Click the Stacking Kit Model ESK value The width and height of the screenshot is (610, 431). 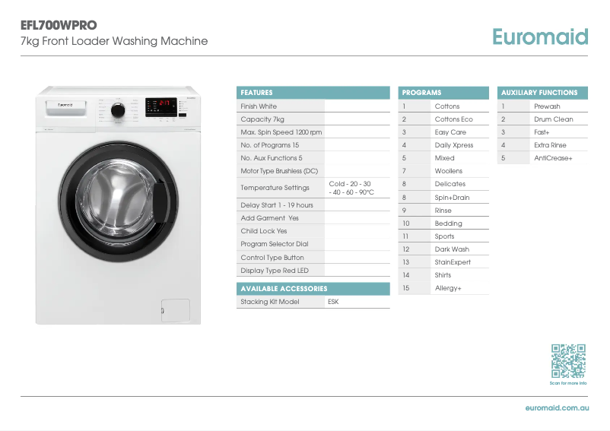pyautogui.click(x=333, y=302)
